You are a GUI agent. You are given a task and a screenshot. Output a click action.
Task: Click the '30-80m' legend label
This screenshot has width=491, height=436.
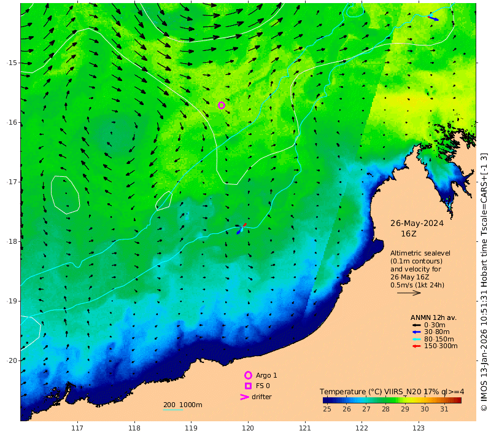(437, 332)
